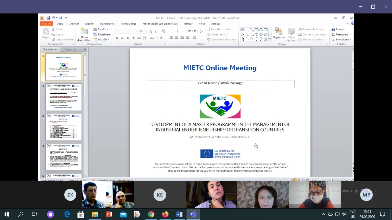Click the orange Archivo button
The image size is (392, 220).
point(46,24)
